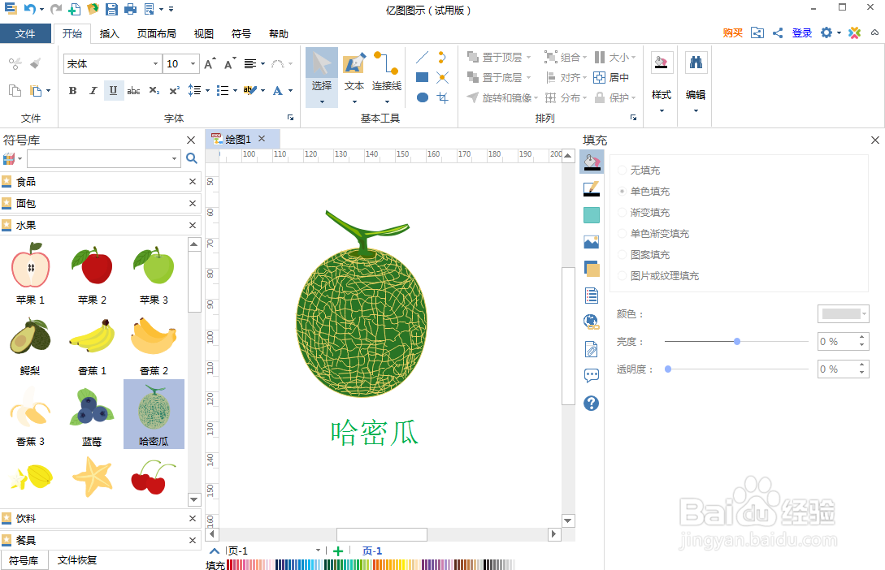885x570 pixels.
Task: Click the 居中 button
Action: [610, 77]
